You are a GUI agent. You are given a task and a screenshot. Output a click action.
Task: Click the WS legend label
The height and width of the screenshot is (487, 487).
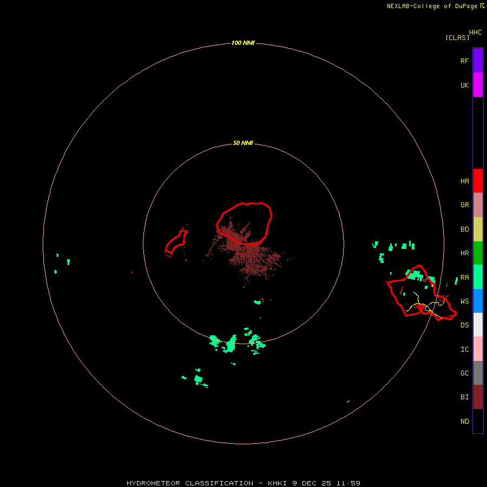click(464, 301)
